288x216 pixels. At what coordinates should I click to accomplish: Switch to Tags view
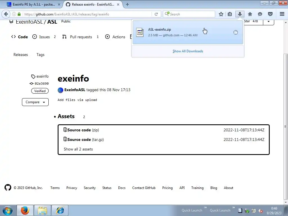coord(40,55)
